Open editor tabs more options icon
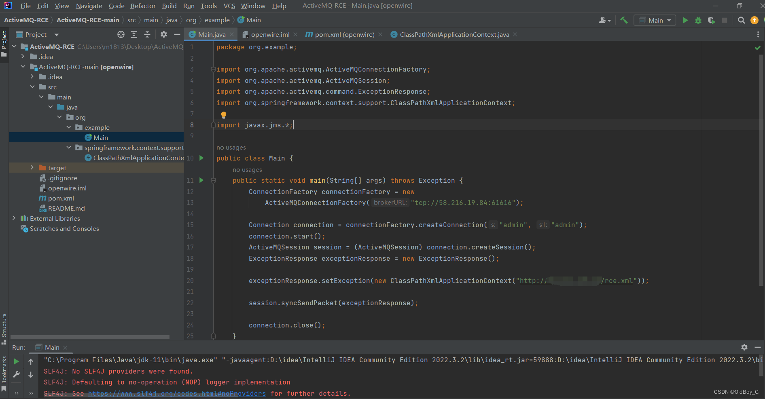The image size is (765, 399). (758, 35)
